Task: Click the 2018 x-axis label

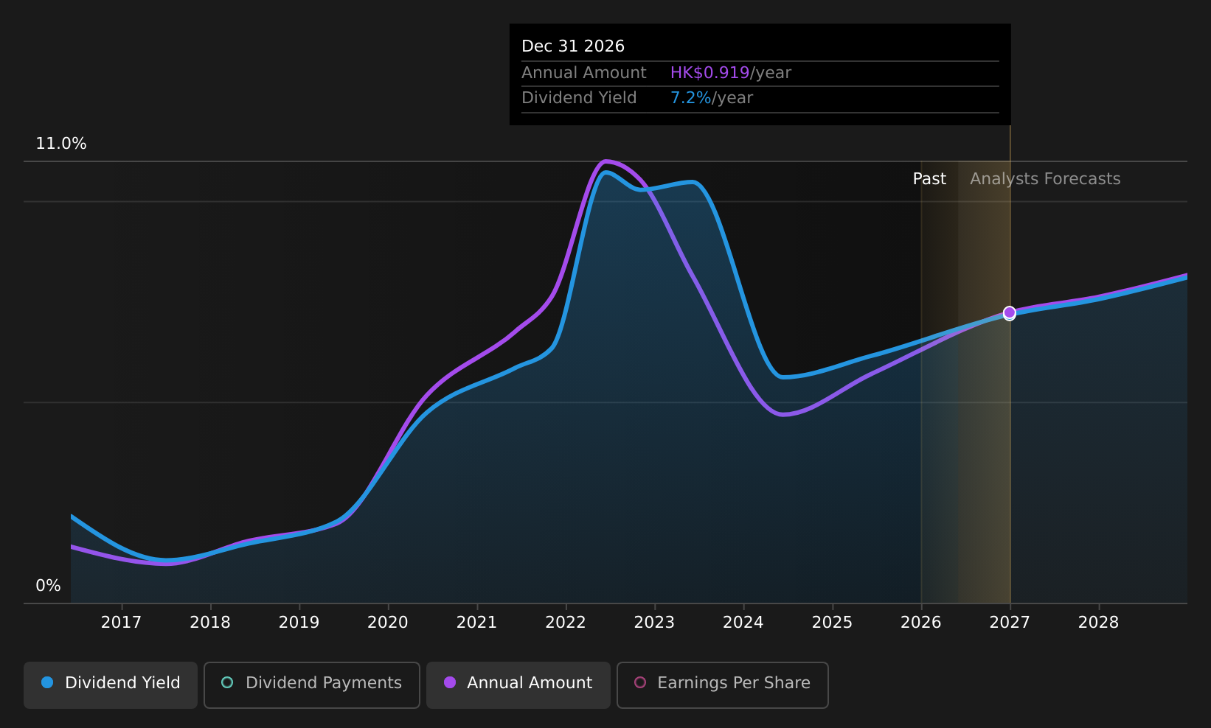Action: pyautogui.click(x=210, y=623)
